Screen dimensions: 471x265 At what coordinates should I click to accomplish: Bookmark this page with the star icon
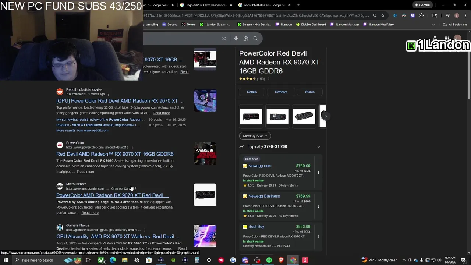click(383, 15)
